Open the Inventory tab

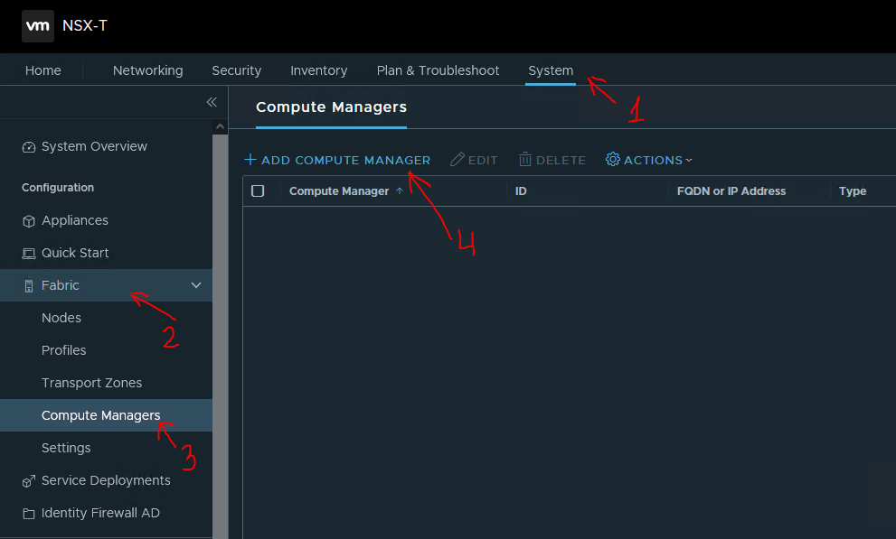pyautogui.click(x=319, y=70)
